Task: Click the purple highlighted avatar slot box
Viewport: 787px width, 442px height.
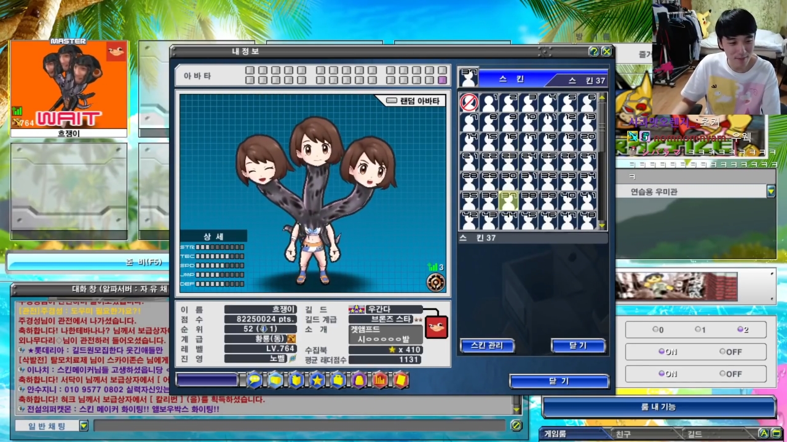Action: pyautogui.click(x=442, y=80)
